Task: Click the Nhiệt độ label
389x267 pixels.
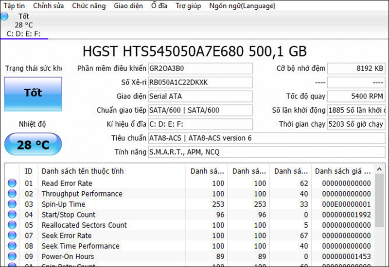Action: (x=32, y=124)
